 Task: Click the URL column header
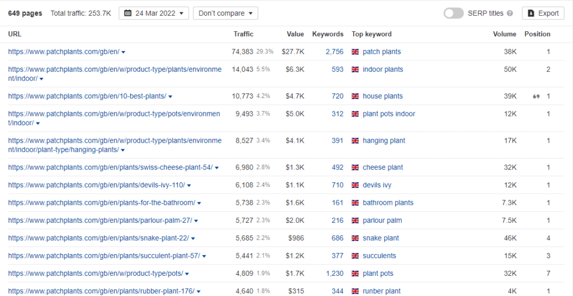pyautogui.click(x=15, y=34)
